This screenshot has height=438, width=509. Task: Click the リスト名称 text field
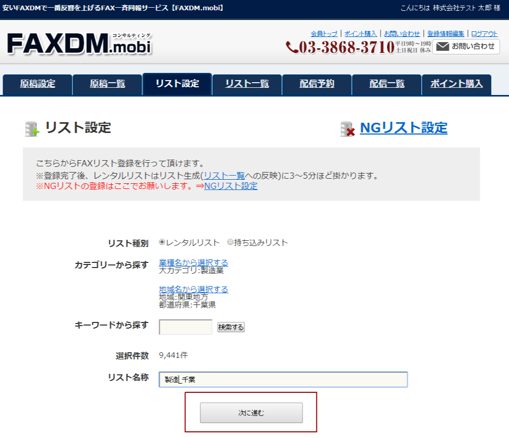283,379
